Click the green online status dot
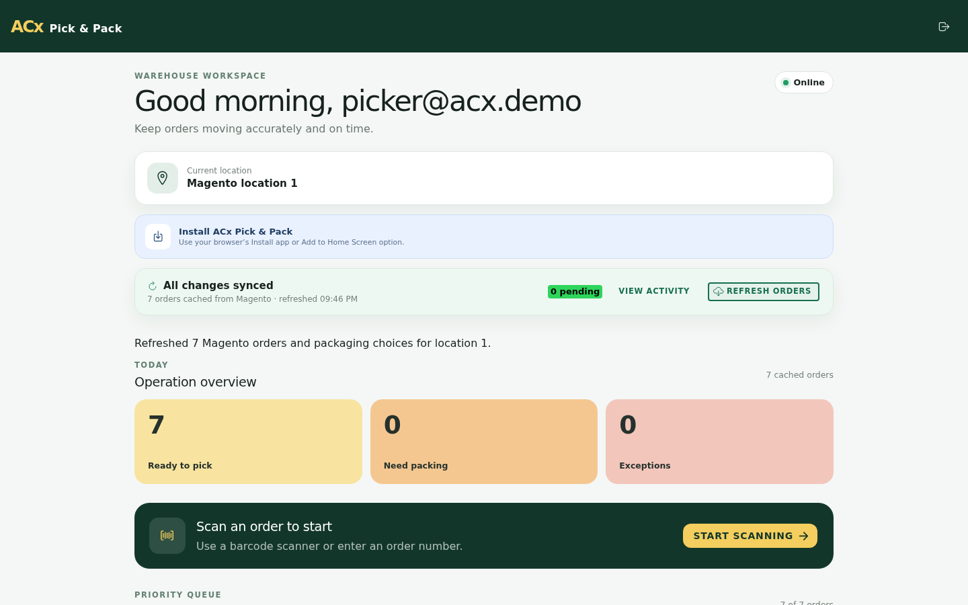 [x=786, y=83]
